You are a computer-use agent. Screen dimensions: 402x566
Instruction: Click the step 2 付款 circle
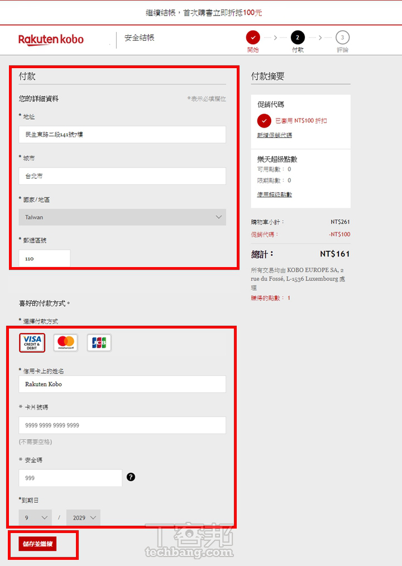[298, 37]
